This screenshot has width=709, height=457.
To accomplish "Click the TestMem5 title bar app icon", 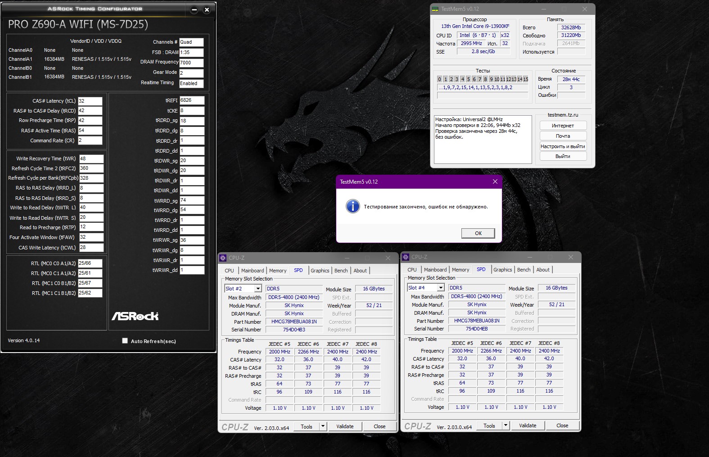I will (x=435, y=9).
